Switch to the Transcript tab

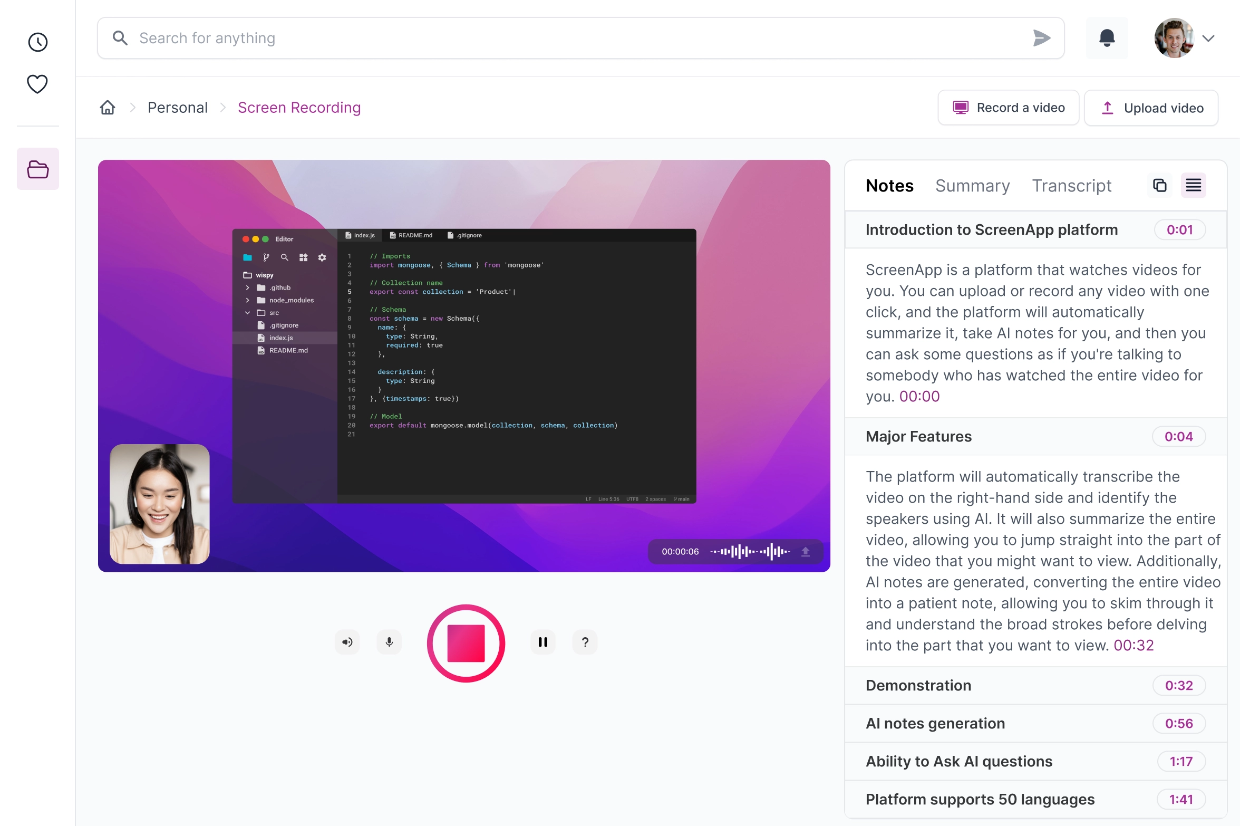click(1072, 185)
